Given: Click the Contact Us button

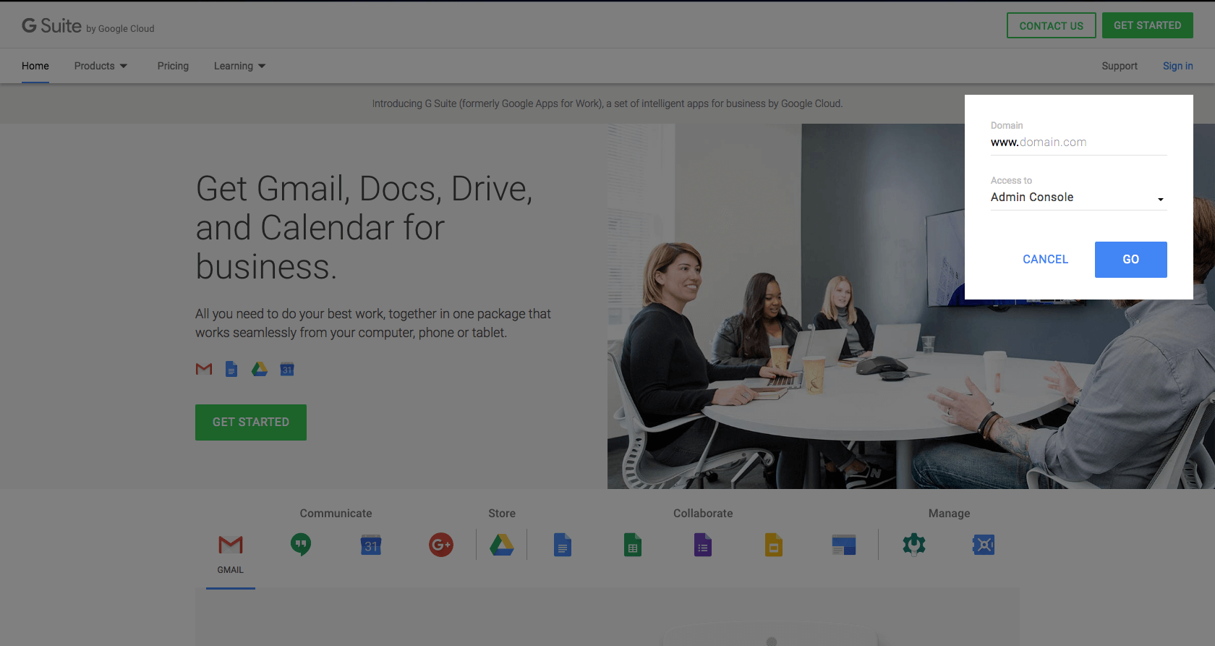Looking at the screenshot, I should [x=1052, y=25].
